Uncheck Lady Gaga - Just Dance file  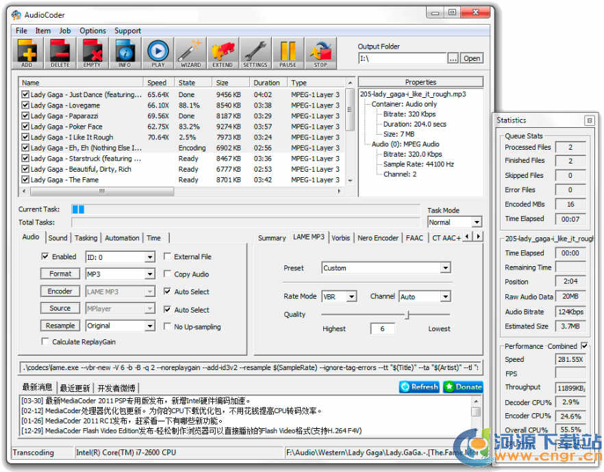click(25, 94)
